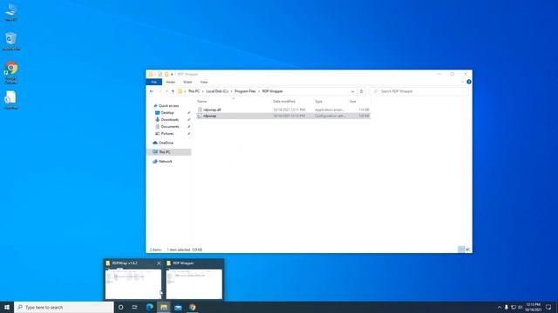Show hidden system tray icons
Image resolution: width=558 pixels, height=313 pixels.
[500, 307]
